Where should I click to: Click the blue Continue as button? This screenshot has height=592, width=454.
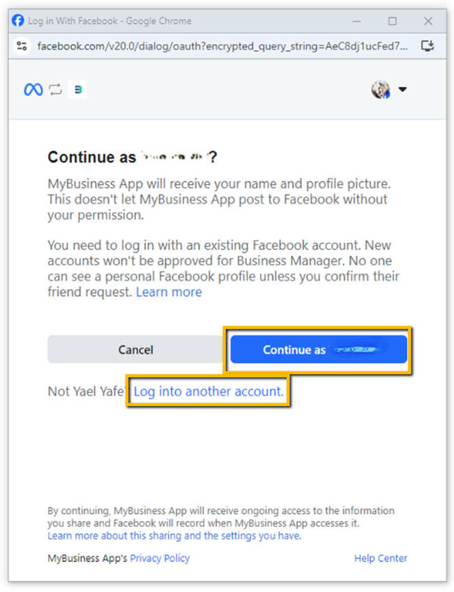point(319,350)
